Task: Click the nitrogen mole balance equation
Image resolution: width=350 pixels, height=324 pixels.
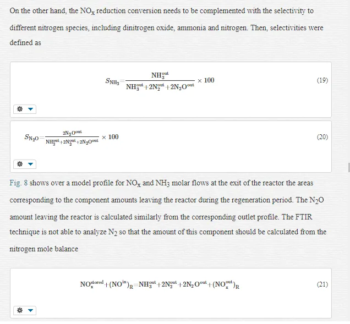Action: point(160,285)
